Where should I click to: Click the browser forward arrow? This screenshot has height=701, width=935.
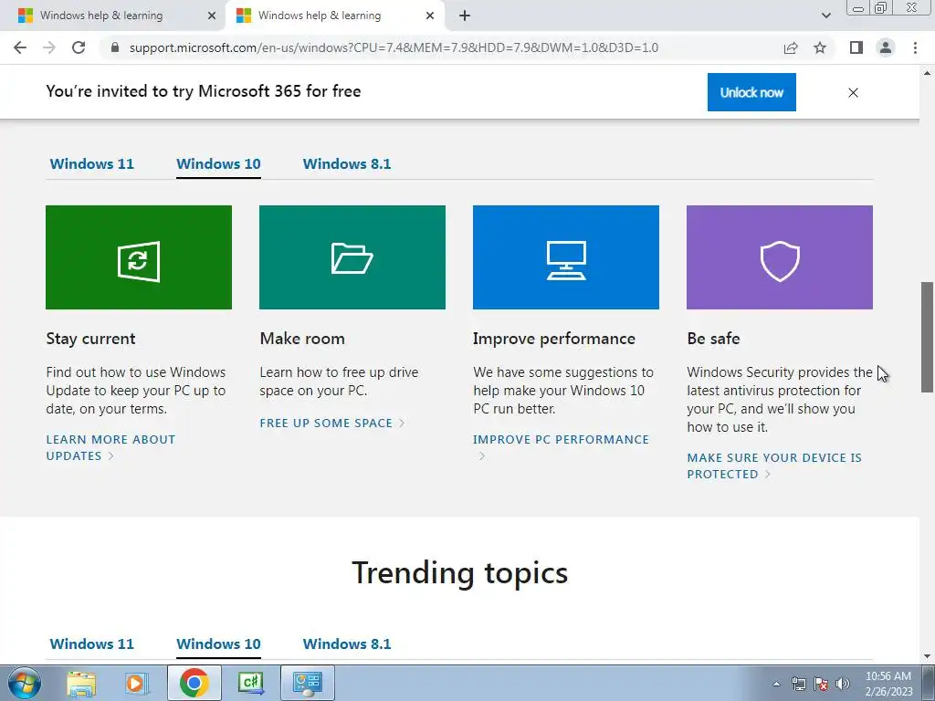[x=49, y=47]
